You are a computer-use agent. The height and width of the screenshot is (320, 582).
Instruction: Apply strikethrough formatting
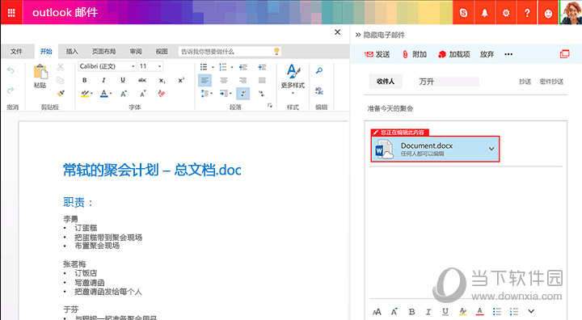(142, 80)
